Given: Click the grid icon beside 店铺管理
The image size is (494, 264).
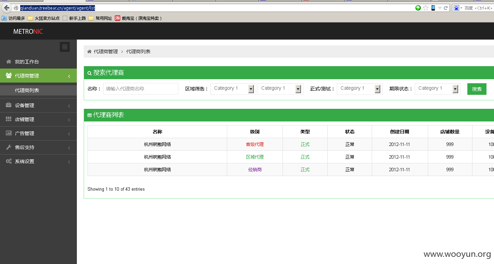Looking at the screenshot, I should click(9, 119).
